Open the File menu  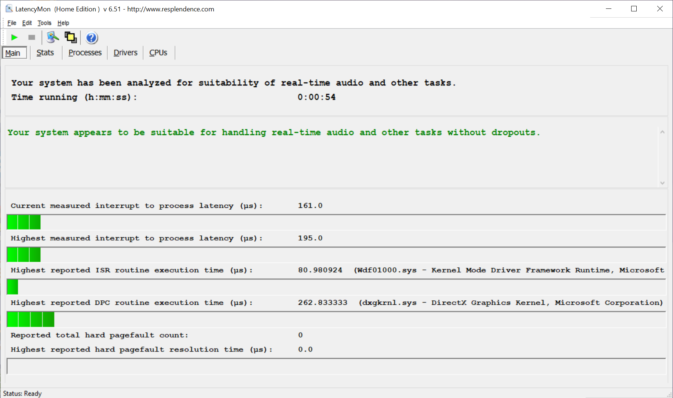click(x=12, y=23)
